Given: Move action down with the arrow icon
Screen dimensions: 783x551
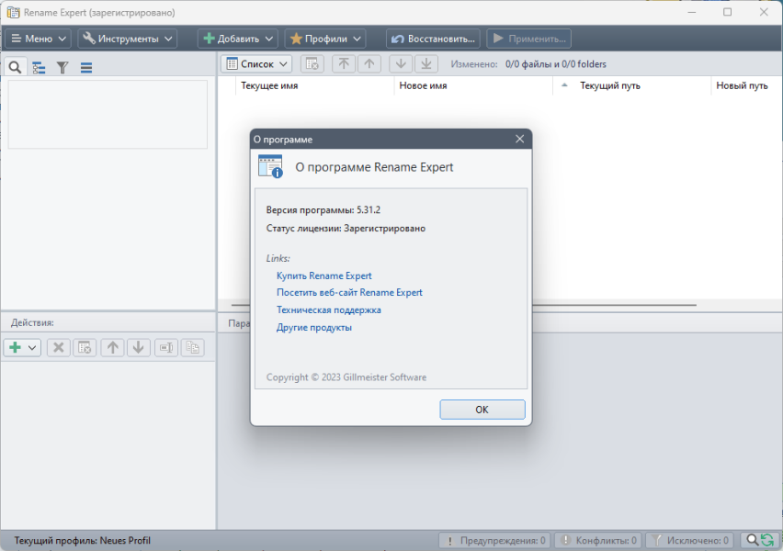Looking at the screenshot, I should coord(139,347).
